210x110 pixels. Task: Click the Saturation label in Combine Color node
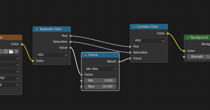(x=140, y=53)
